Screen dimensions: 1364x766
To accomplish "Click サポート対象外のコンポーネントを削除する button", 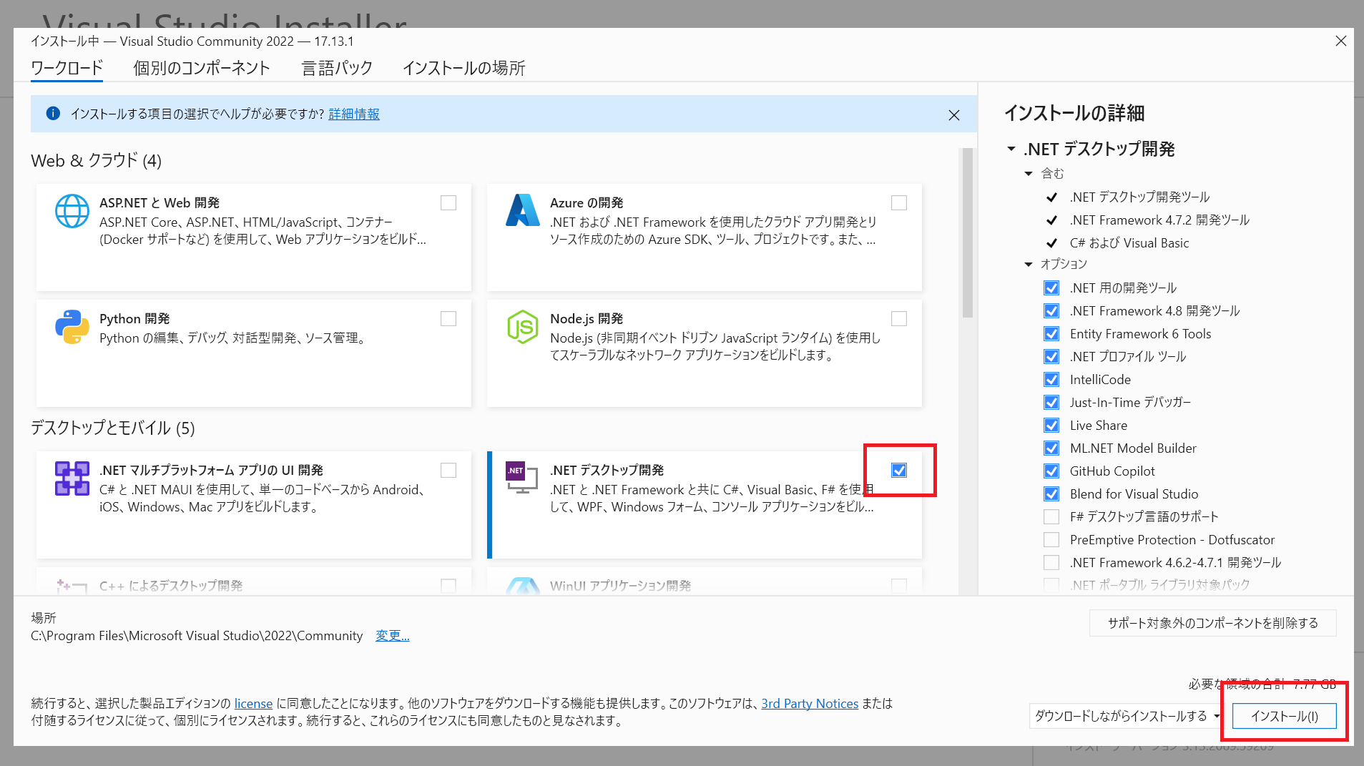I will [x=1213, y=623].
